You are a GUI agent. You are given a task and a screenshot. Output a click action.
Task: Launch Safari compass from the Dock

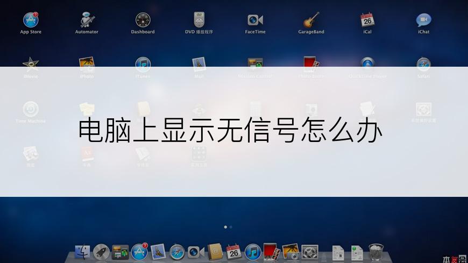[177, 252]
